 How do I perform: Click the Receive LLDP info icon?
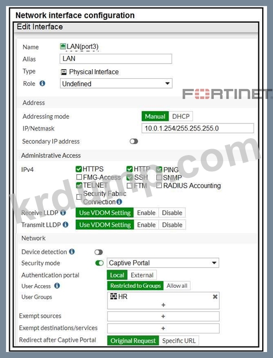pos(63,213)
